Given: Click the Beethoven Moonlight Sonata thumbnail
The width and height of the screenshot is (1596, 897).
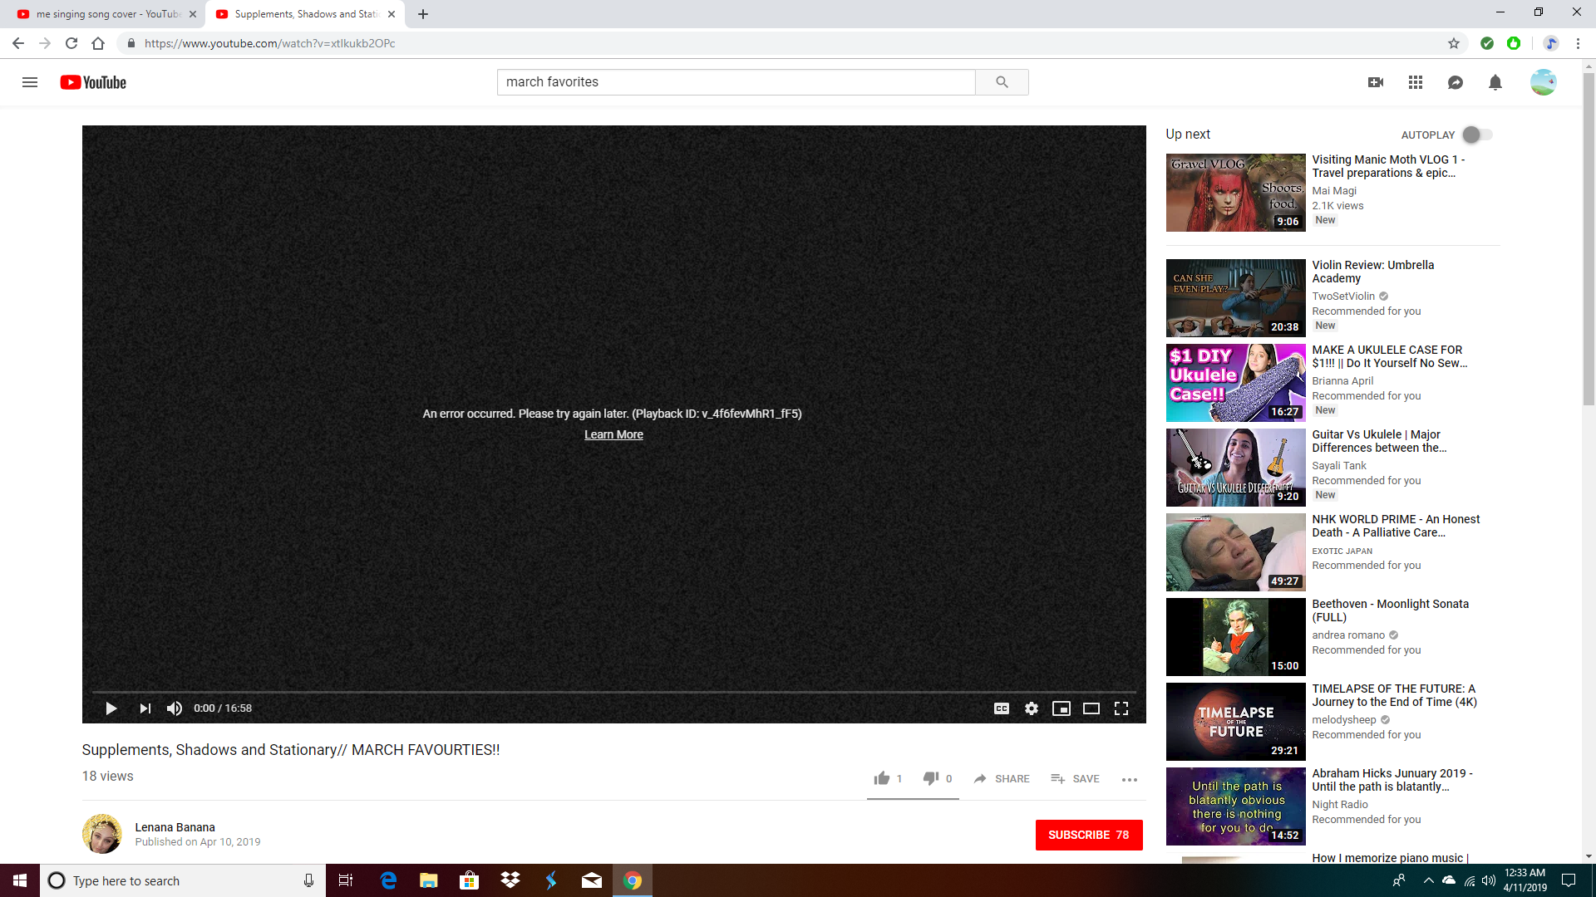Looking at the screenshot, I should point(1236,636).
